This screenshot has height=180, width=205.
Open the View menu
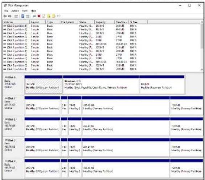tap(25, 11)
